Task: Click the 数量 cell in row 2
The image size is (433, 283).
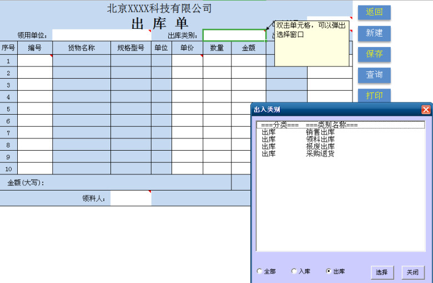Action: pos(217,73)
